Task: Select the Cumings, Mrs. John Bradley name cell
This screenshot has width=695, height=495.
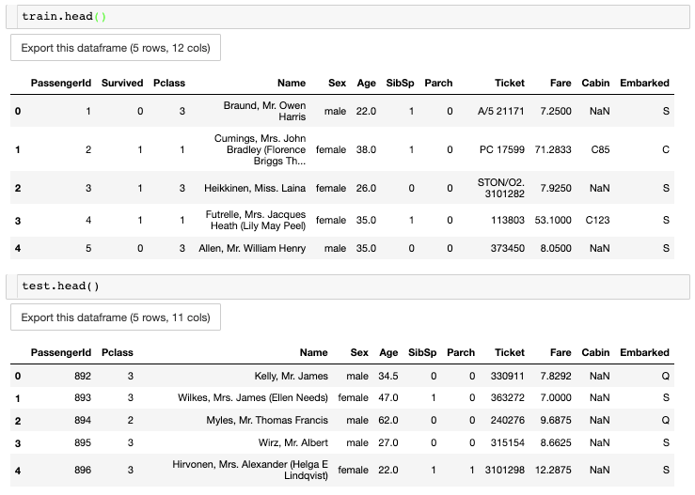Action: pos(260,149)
